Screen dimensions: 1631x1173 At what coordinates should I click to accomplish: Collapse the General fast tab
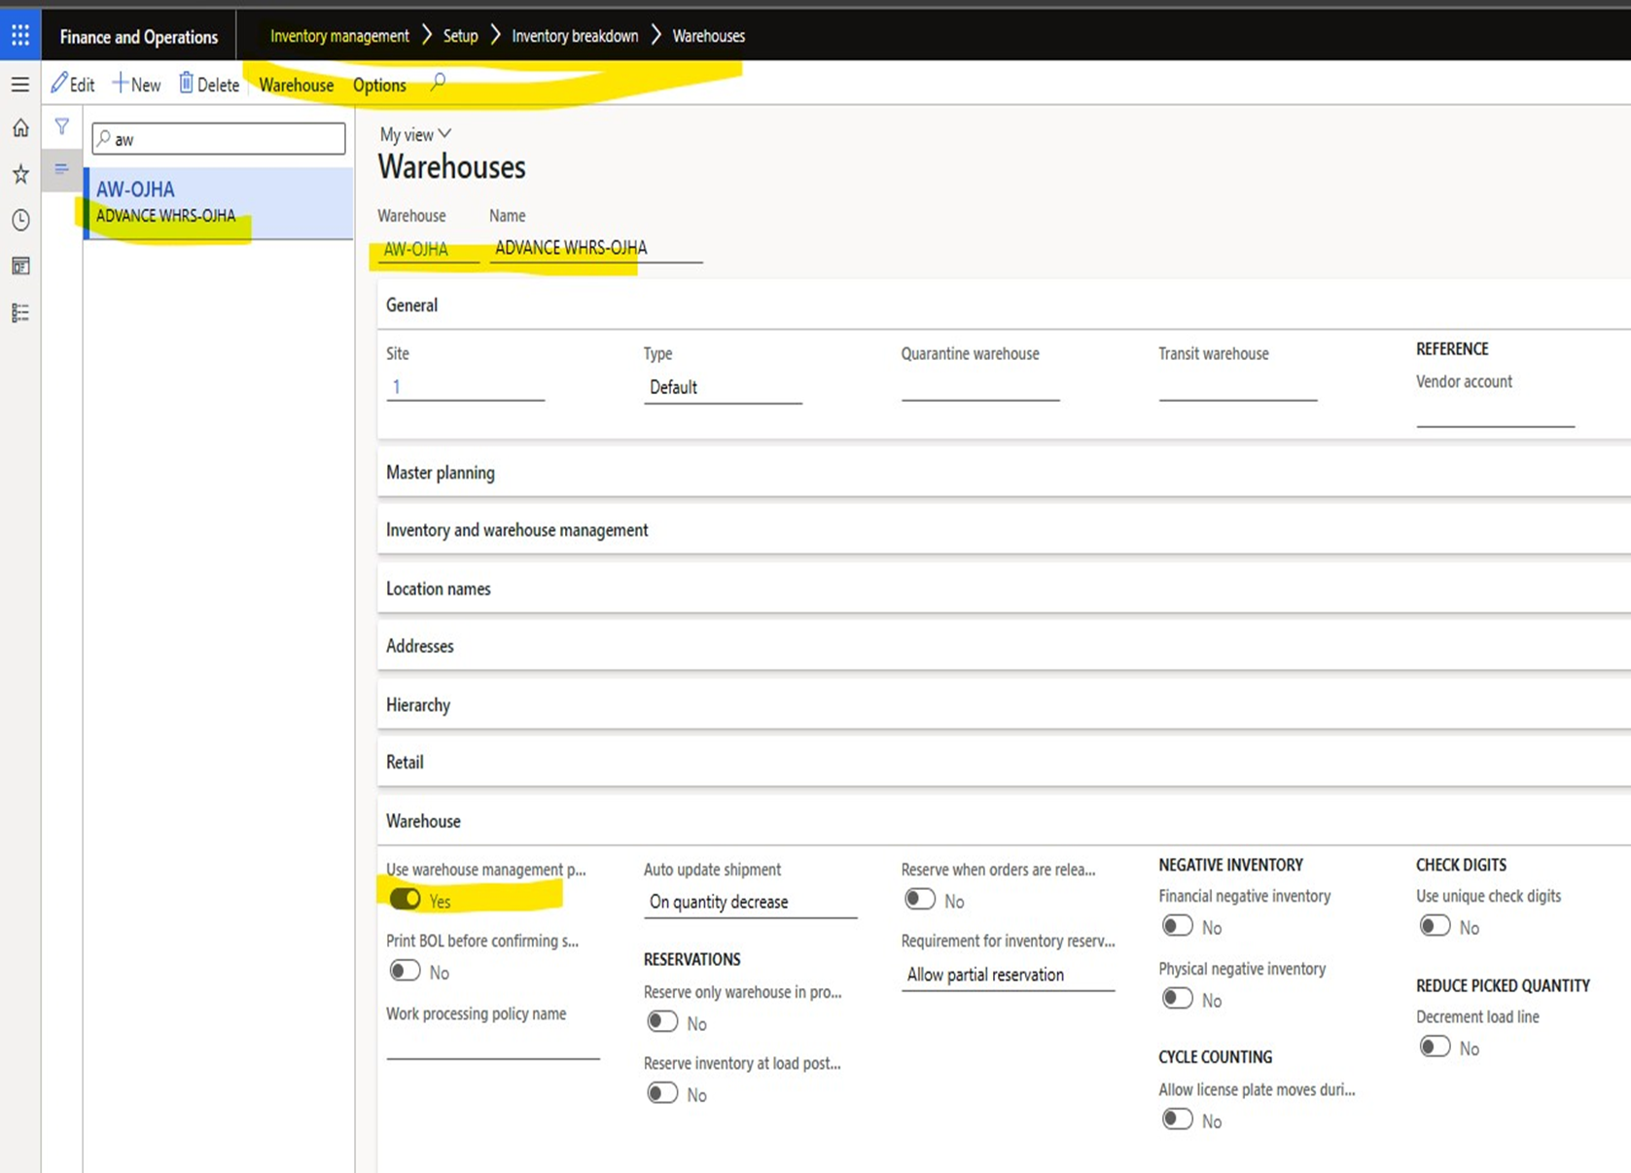[x=1004, y=305]
